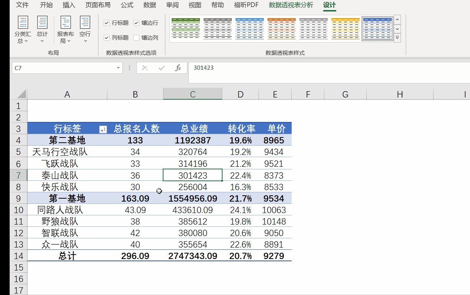The height and width of the screenshot is (295, 470).
Task: Select column B header
Action: pyautogui.click(x=135, y=94)
